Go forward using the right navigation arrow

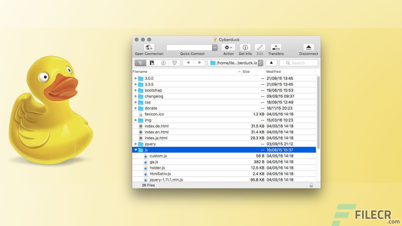(200, 63)
